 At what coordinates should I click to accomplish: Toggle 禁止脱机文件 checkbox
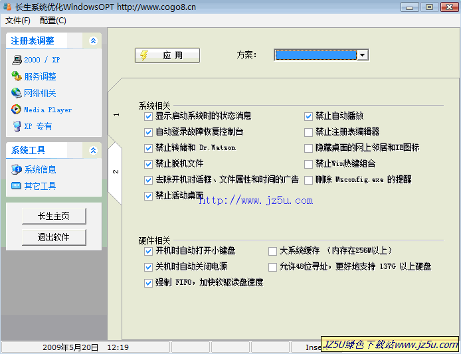[148, 164]
